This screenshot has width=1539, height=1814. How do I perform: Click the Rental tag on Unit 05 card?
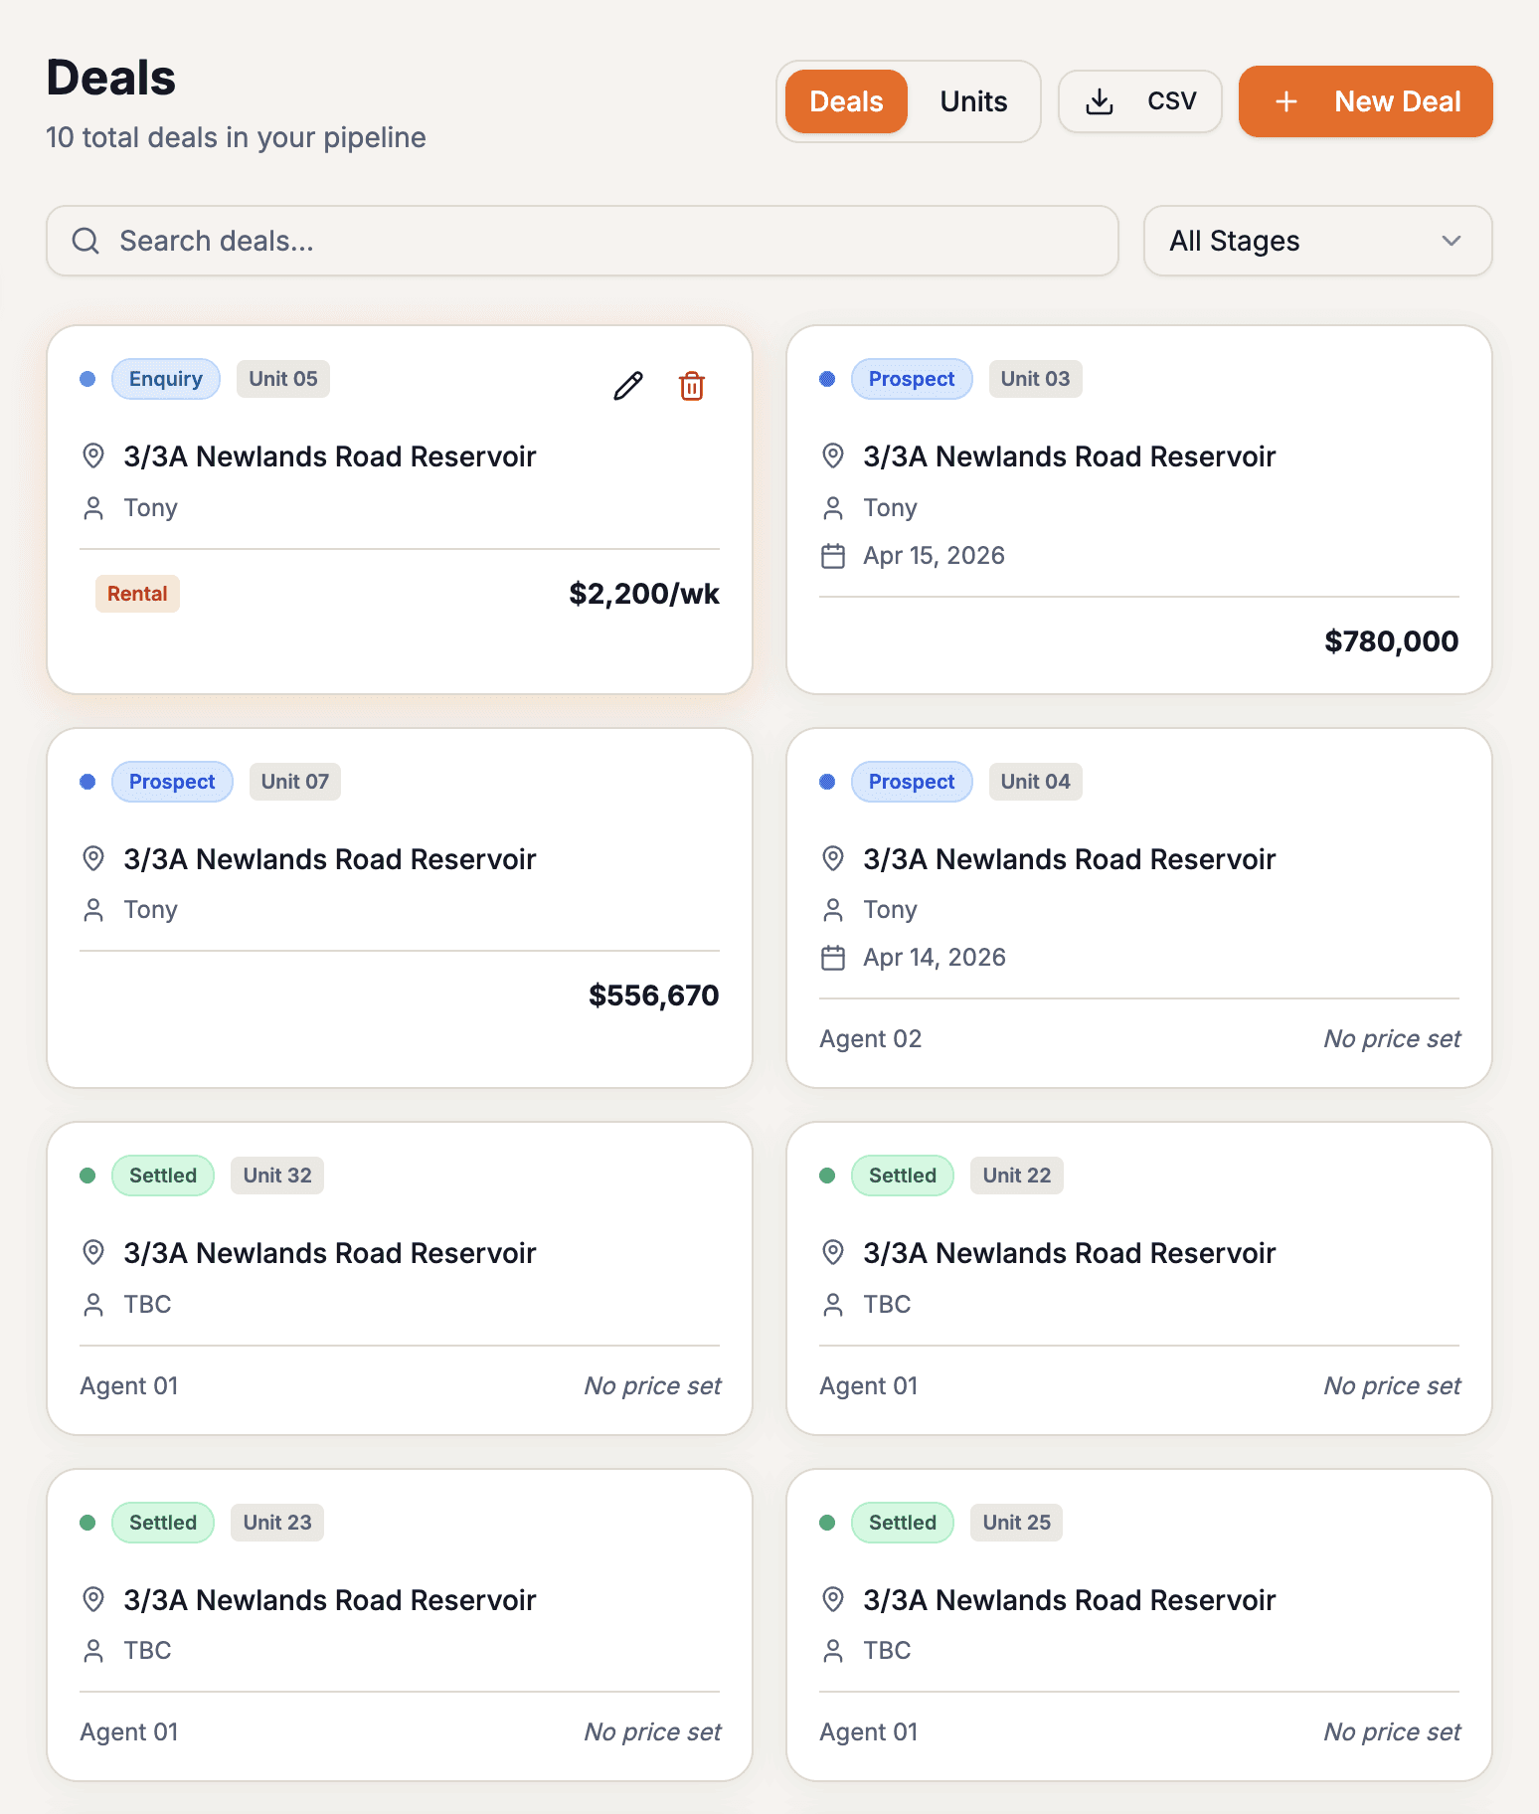click(137, 594)
